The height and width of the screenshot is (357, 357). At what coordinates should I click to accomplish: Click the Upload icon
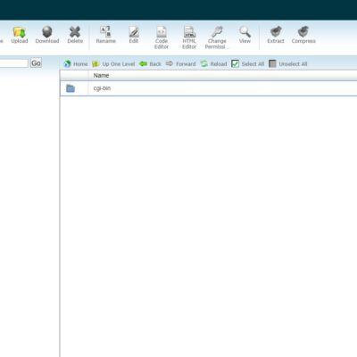20,32
